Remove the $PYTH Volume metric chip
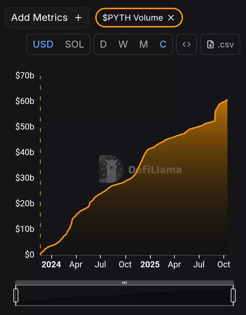The height and width of the screenshot is (315, 246). [x=171, y=18]
